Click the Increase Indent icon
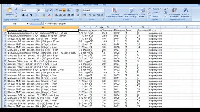 click(x=72, y=15)
